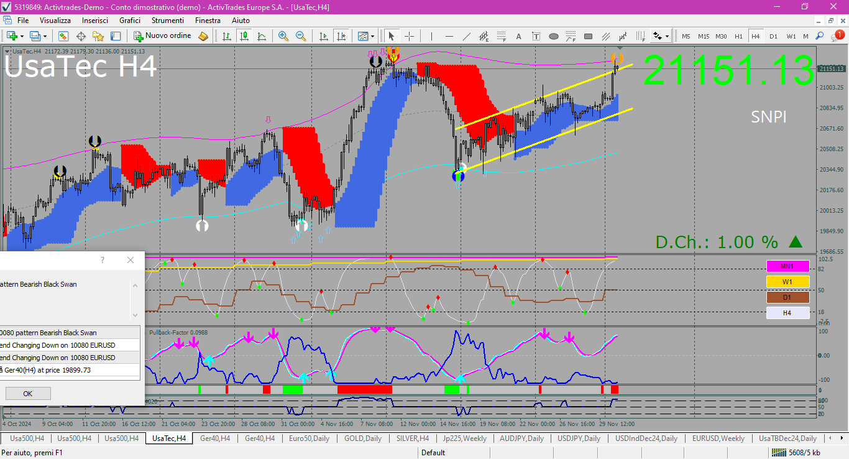
Task: Open the Navigator folder-star icon
Action: (x=98, y=36)
